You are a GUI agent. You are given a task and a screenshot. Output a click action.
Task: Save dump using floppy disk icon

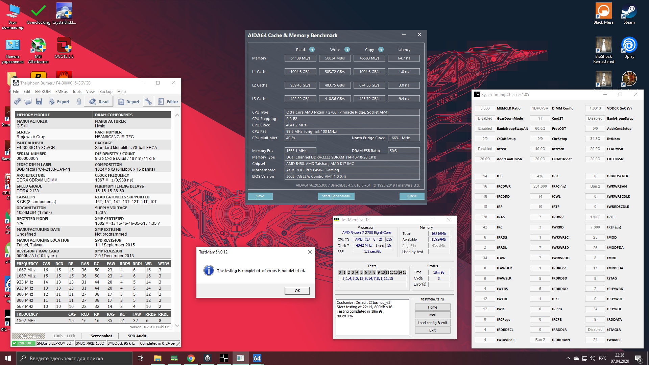39,101
